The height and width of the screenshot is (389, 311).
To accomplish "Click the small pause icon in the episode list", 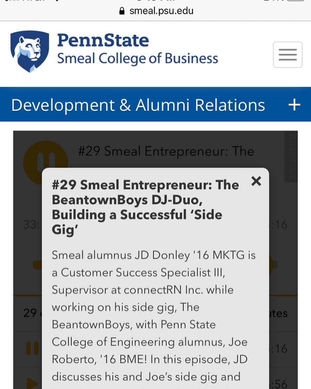I will coord(33,348).
